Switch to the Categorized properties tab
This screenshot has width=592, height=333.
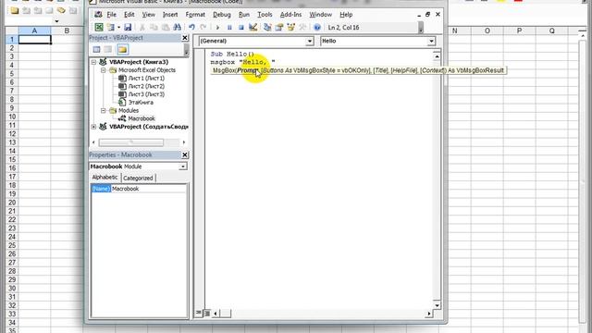[x=138, y=178]
